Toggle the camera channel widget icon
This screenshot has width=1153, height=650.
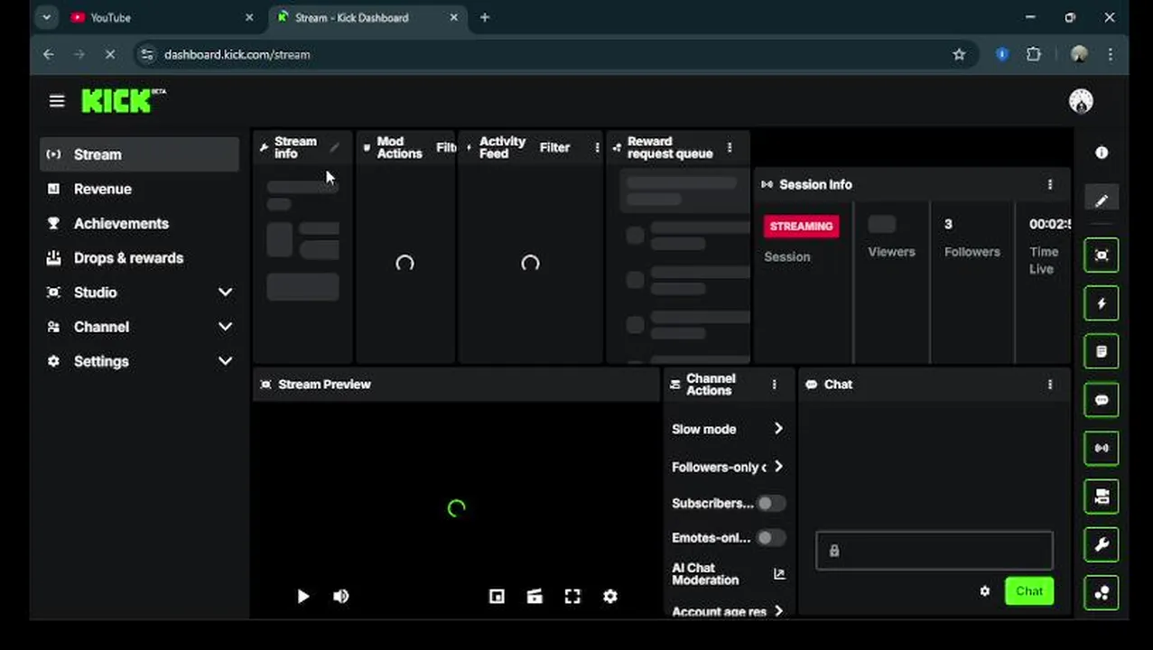pyautogui.click(x=1102, y=497)
